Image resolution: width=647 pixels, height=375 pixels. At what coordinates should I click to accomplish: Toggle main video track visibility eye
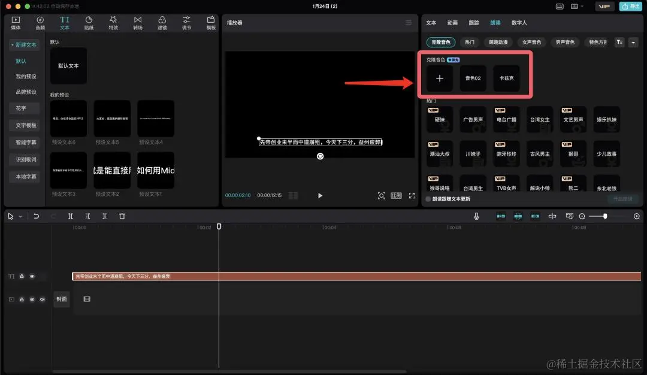(32, 300)
